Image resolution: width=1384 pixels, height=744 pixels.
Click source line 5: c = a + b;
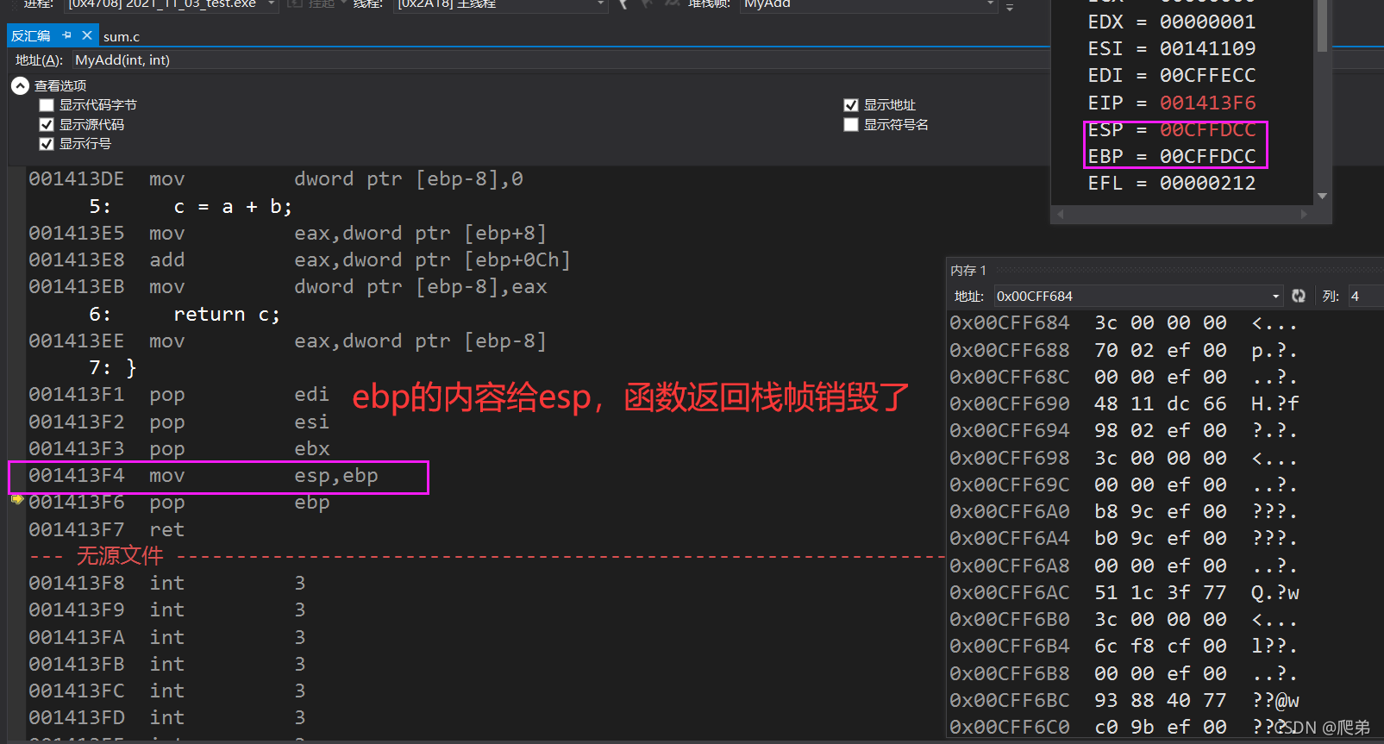point(191,206)
